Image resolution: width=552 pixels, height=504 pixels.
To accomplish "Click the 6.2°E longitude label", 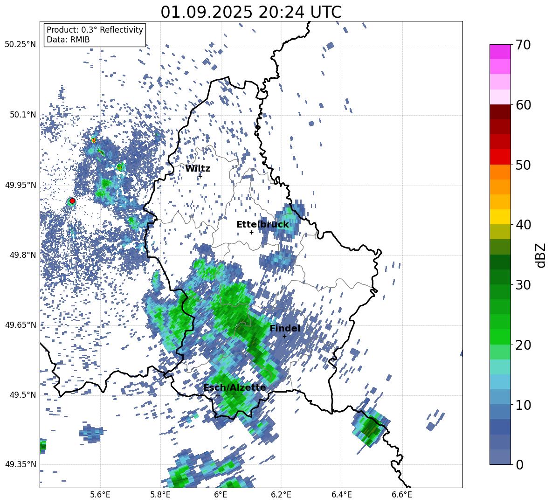I will (281, 495).
